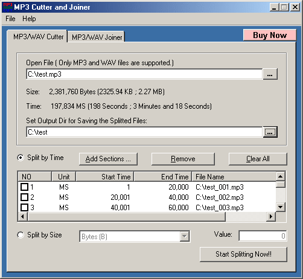Click the NO column header
Screen dimensions: 303x279
tap(34, 177)
